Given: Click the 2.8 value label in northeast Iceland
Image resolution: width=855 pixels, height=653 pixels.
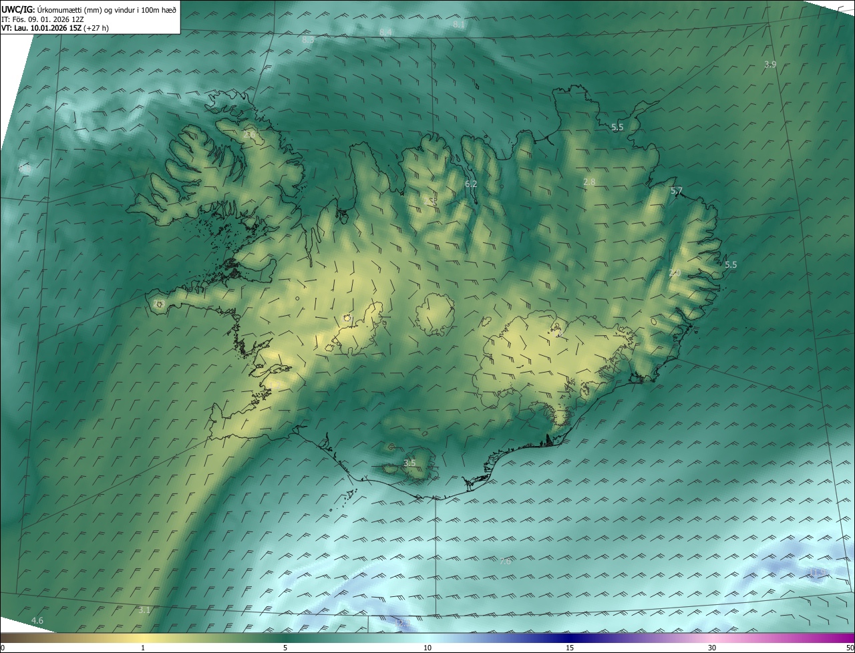Looking at the screenshot, I should (589, 182).
